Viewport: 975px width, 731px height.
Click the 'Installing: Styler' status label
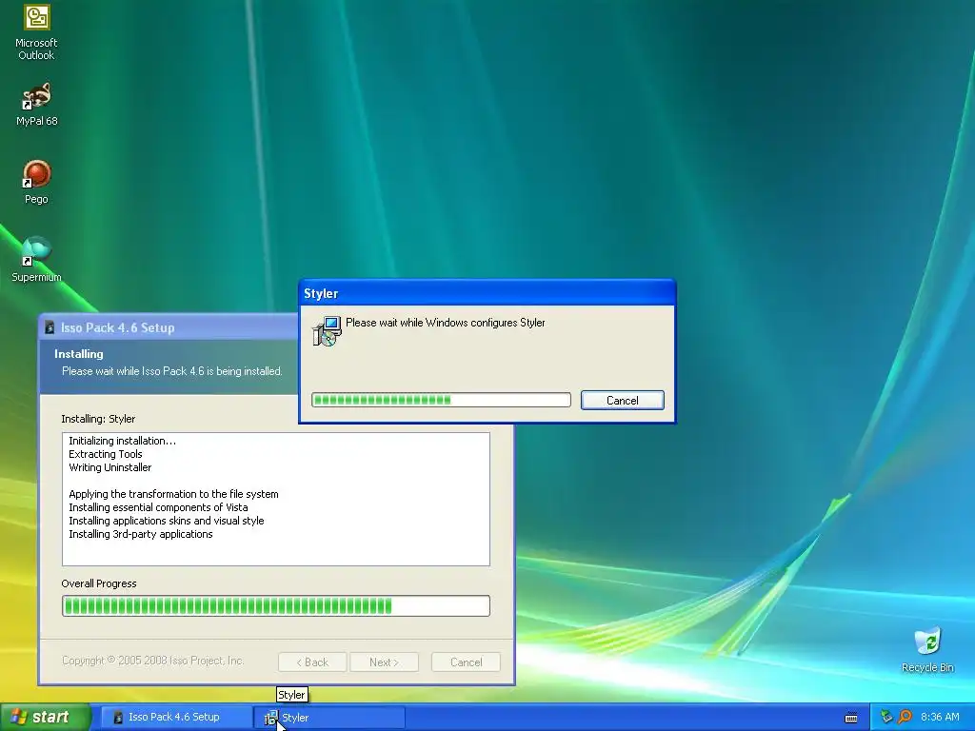pyautogui.click(x=98, y=419)
